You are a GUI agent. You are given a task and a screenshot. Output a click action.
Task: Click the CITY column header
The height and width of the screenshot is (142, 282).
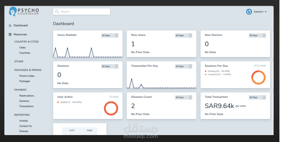pyautogui.click(x=72, y=131)
